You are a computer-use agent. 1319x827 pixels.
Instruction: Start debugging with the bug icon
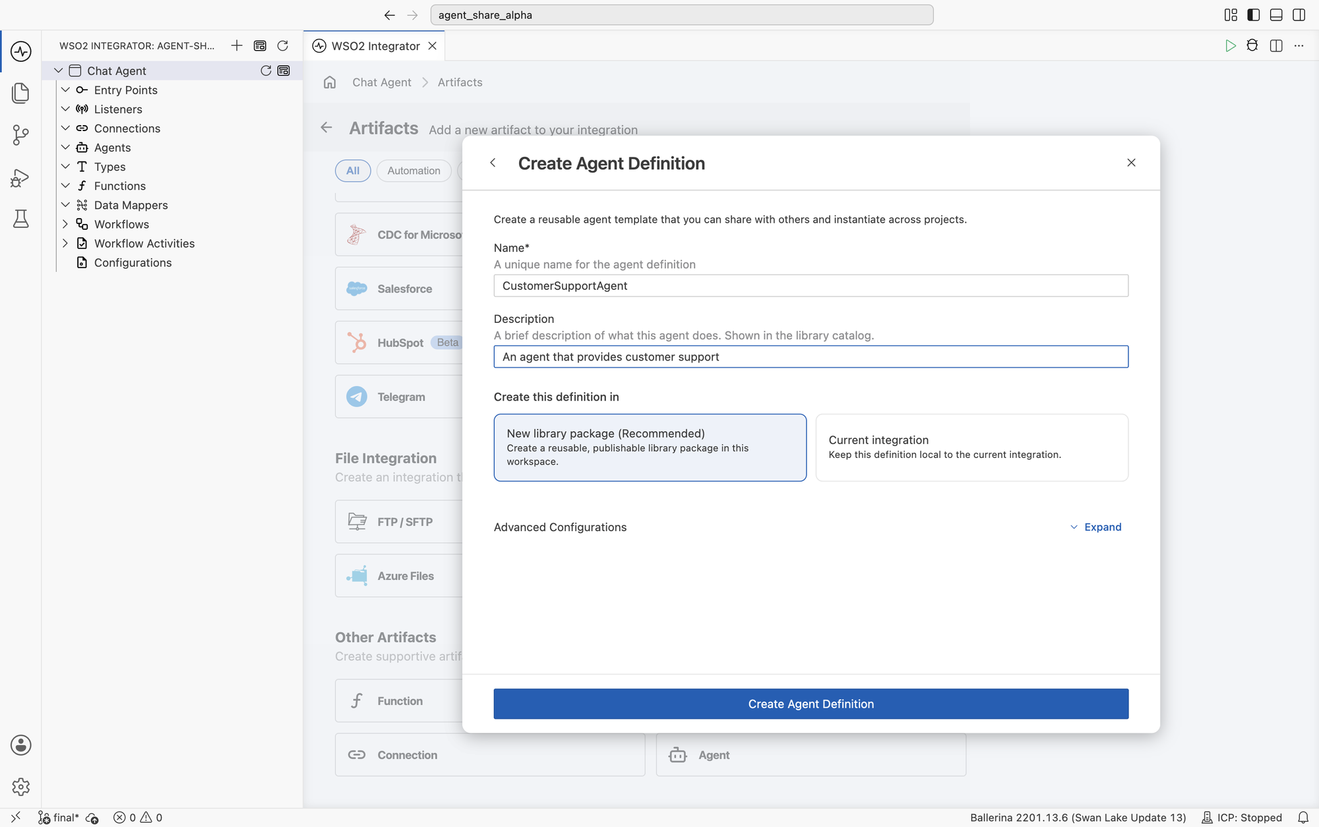[x=1252, y=45]
